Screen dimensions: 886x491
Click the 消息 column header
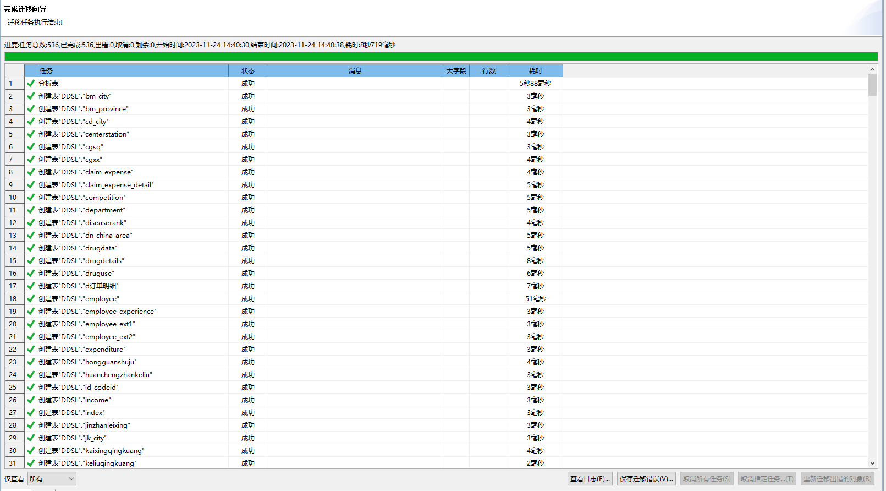pos(355,71)
